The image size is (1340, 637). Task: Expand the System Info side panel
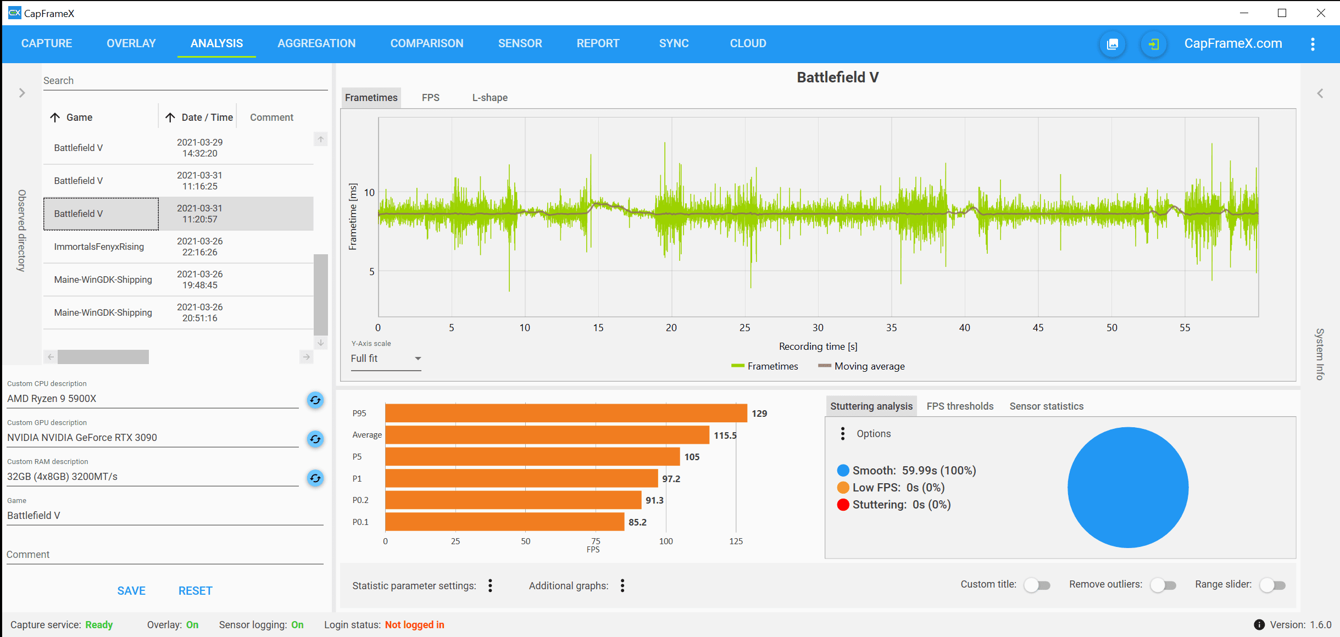[x=1320, y=93]
